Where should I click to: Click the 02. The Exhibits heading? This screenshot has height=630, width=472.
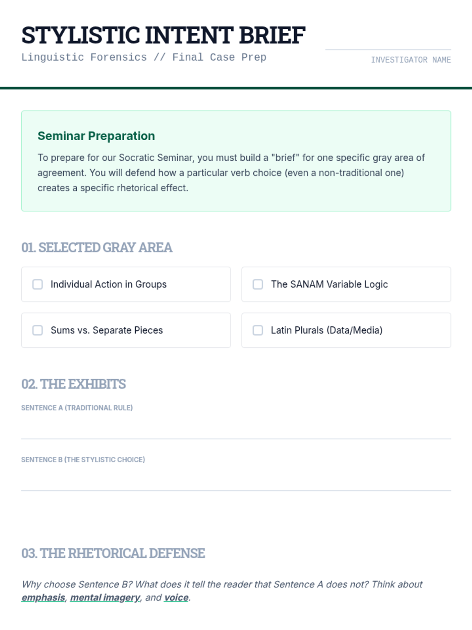[74, 384]
